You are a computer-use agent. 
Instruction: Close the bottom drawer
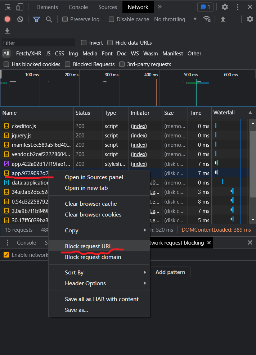tap(250, 243)
